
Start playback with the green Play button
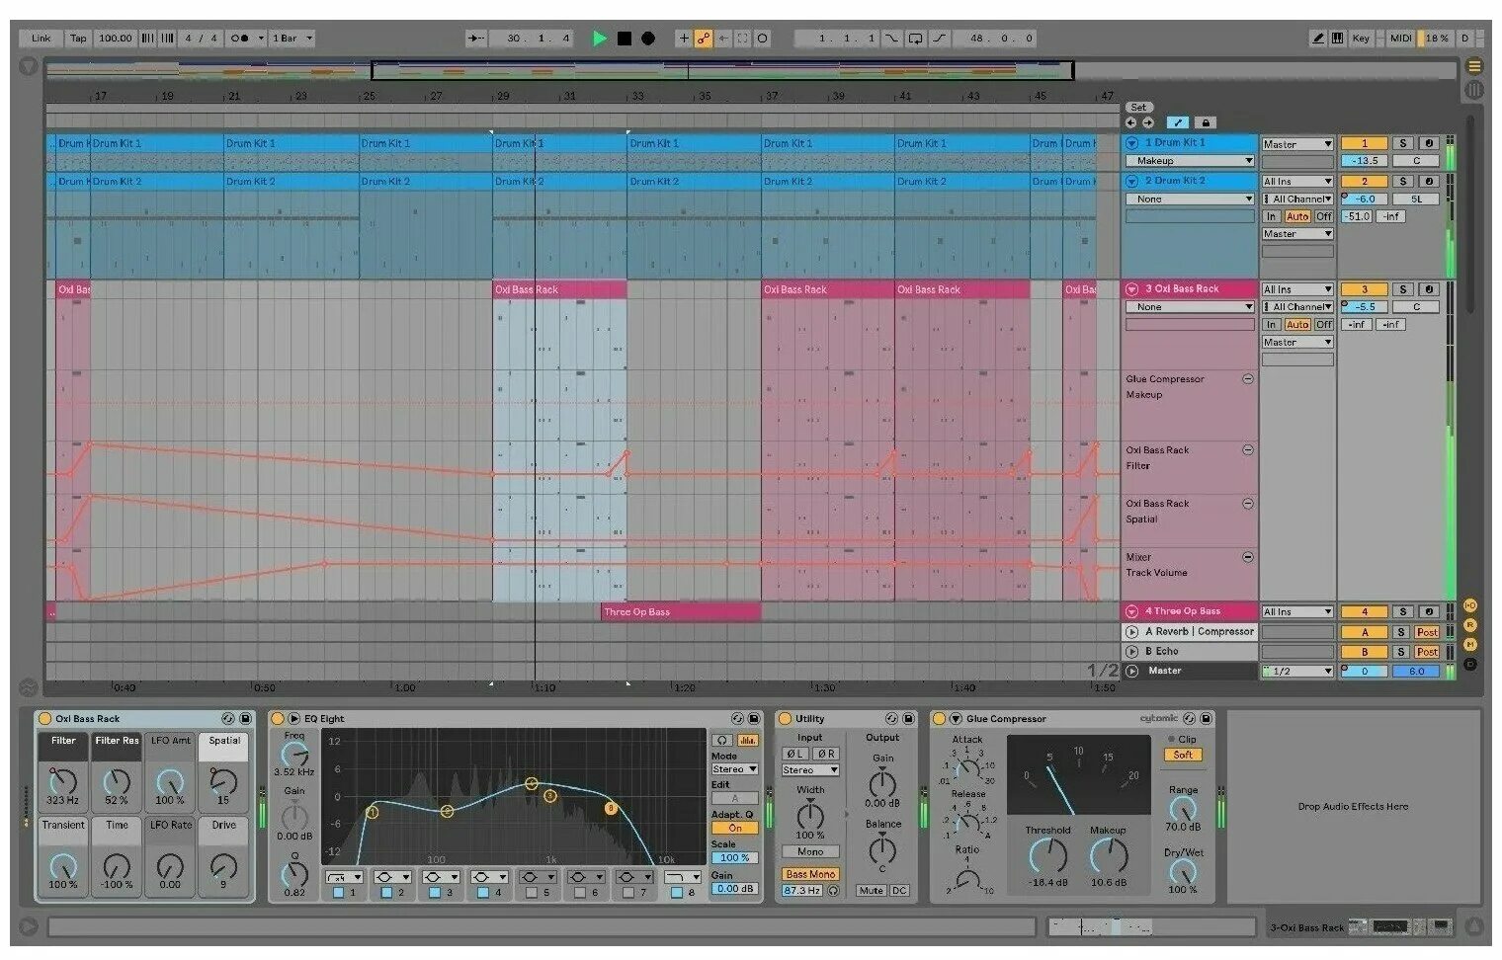[599, 39]
